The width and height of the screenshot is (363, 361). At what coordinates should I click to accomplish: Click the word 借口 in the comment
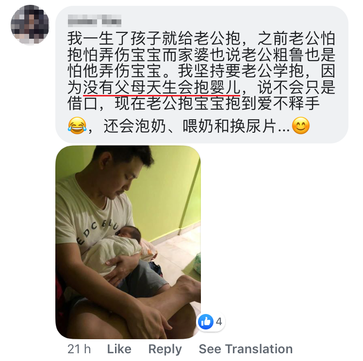[x=82, y=103]
